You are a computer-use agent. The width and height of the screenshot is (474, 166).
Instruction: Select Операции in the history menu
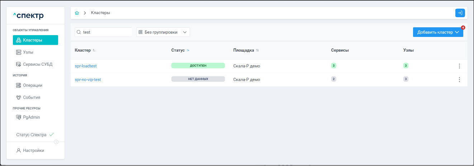click(x=32, y=85)
